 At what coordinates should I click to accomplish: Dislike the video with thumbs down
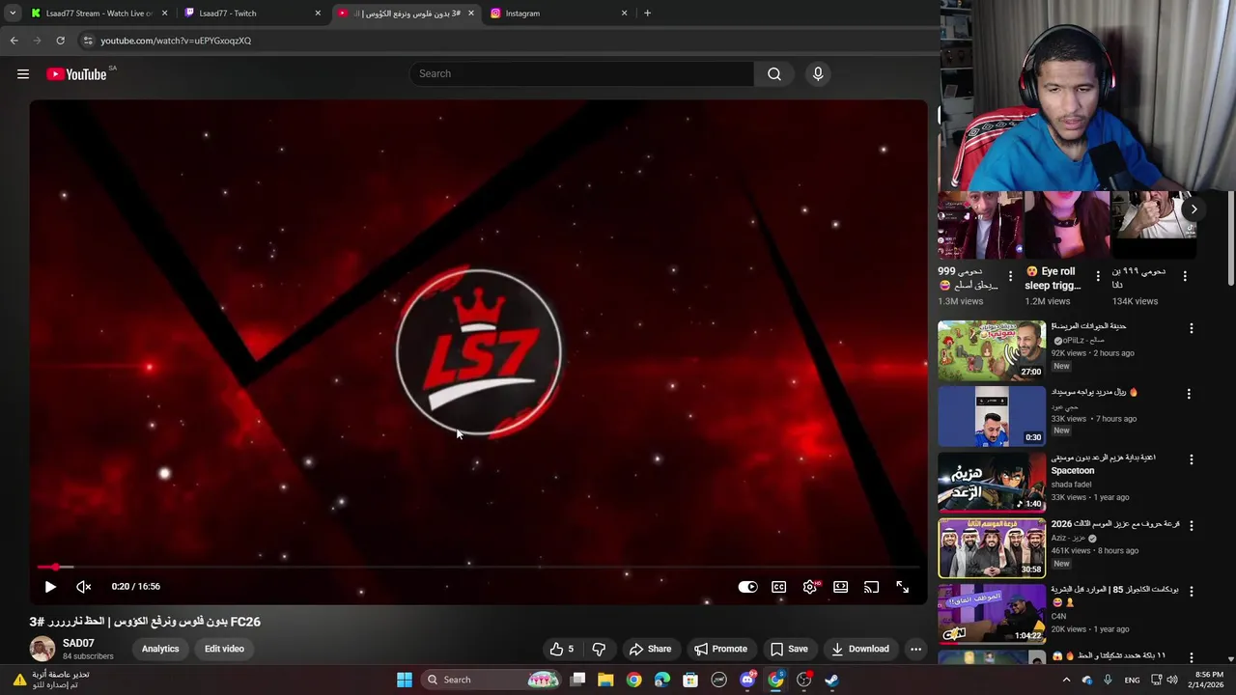[599, 649]
